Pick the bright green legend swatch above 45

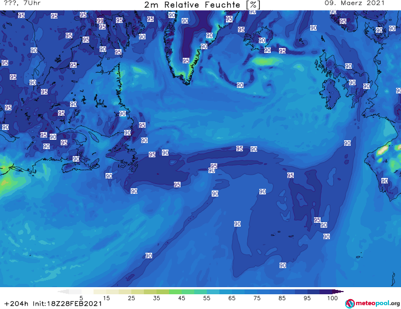coord(175,292)
